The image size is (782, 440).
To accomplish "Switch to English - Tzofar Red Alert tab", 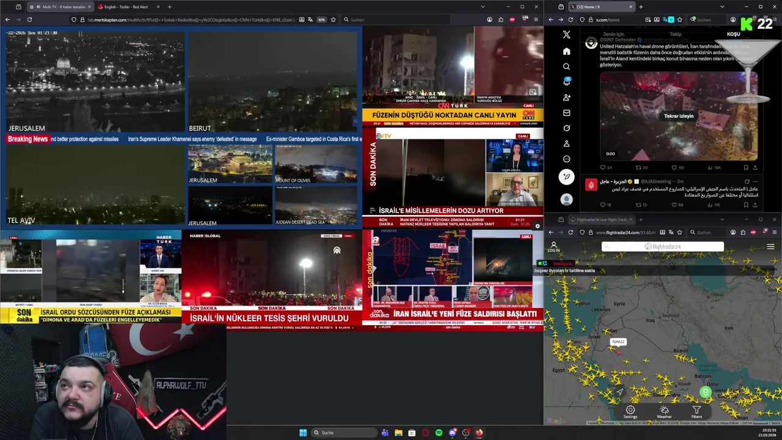I will click(129, 7).
